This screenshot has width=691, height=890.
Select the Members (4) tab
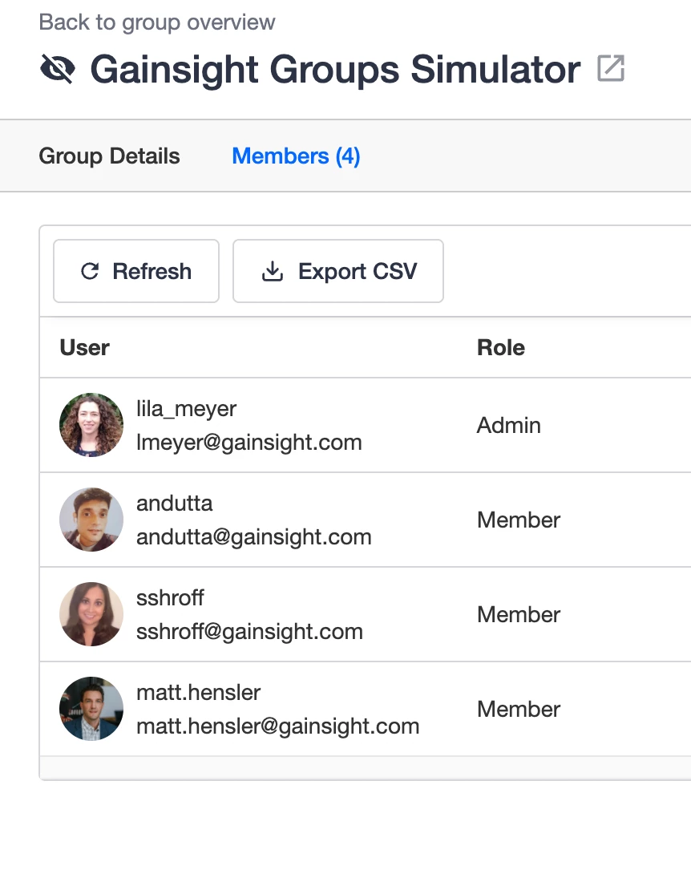point(296,156)
